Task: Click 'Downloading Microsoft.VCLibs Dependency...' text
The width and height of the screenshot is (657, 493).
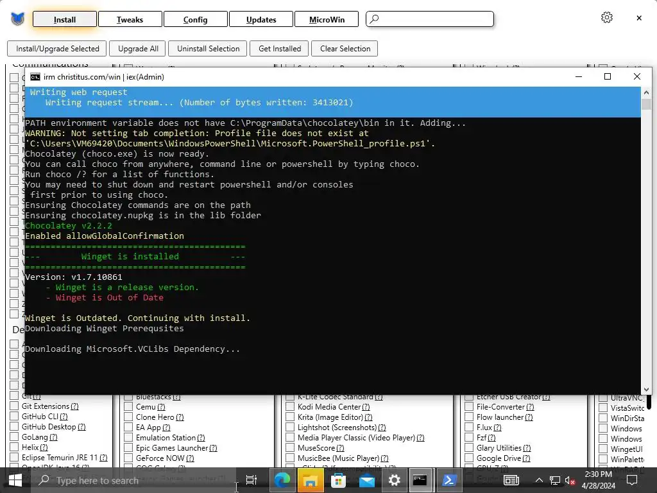Action: coord(132,349)
